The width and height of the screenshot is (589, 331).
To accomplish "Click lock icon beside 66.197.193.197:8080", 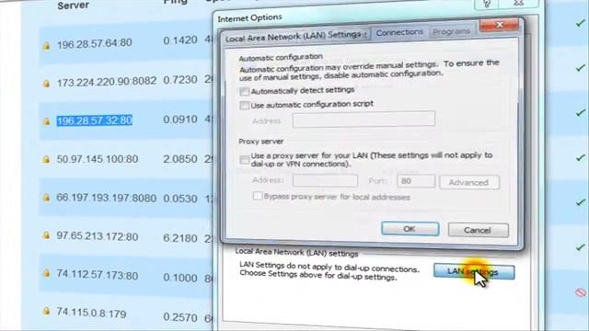I will [47, 198].
